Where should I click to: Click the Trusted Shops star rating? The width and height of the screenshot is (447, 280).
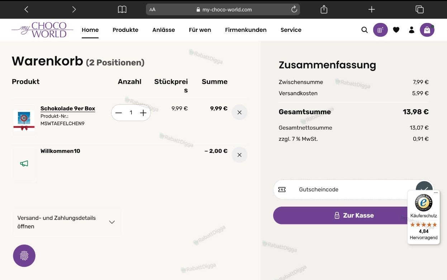(x=424, y=225)
